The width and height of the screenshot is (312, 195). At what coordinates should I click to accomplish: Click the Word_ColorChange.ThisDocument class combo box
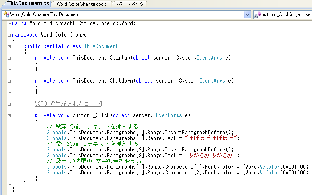point(126,14)
